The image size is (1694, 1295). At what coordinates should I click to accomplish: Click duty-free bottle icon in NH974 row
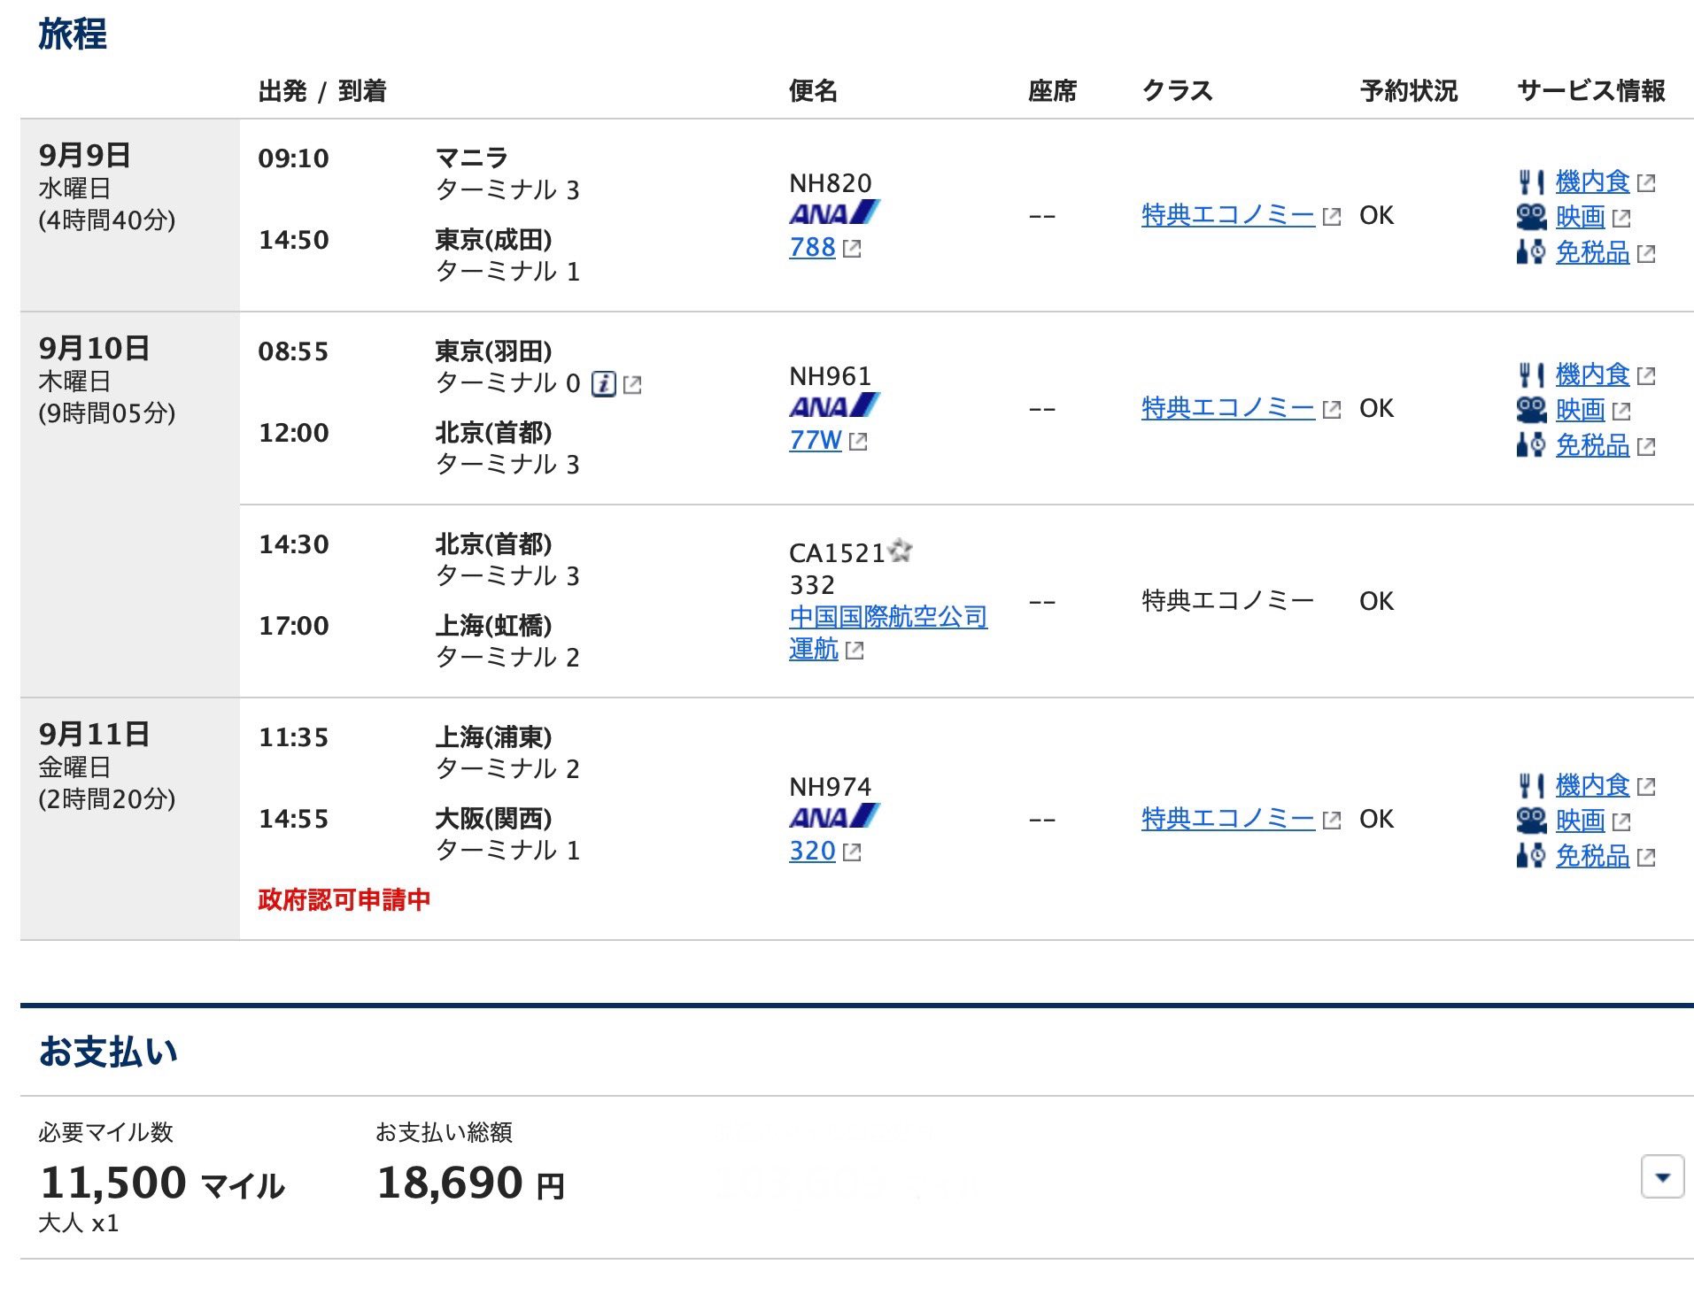[x=1532, y=857]
